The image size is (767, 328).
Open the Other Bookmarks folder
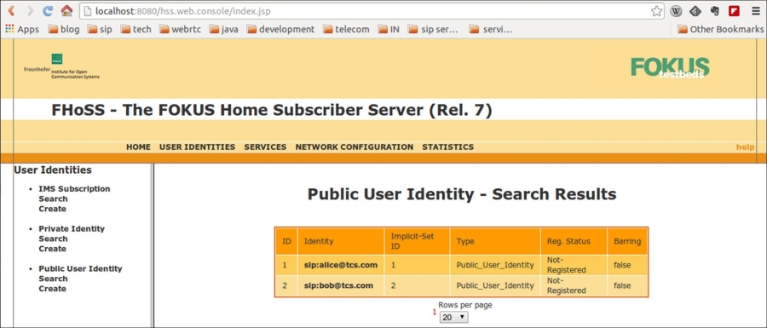[x=720, y=29]
